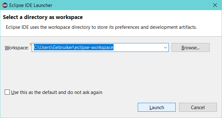Click the workspace description text in the banner
The image size is (222, 118).
[x=101, y=27]
